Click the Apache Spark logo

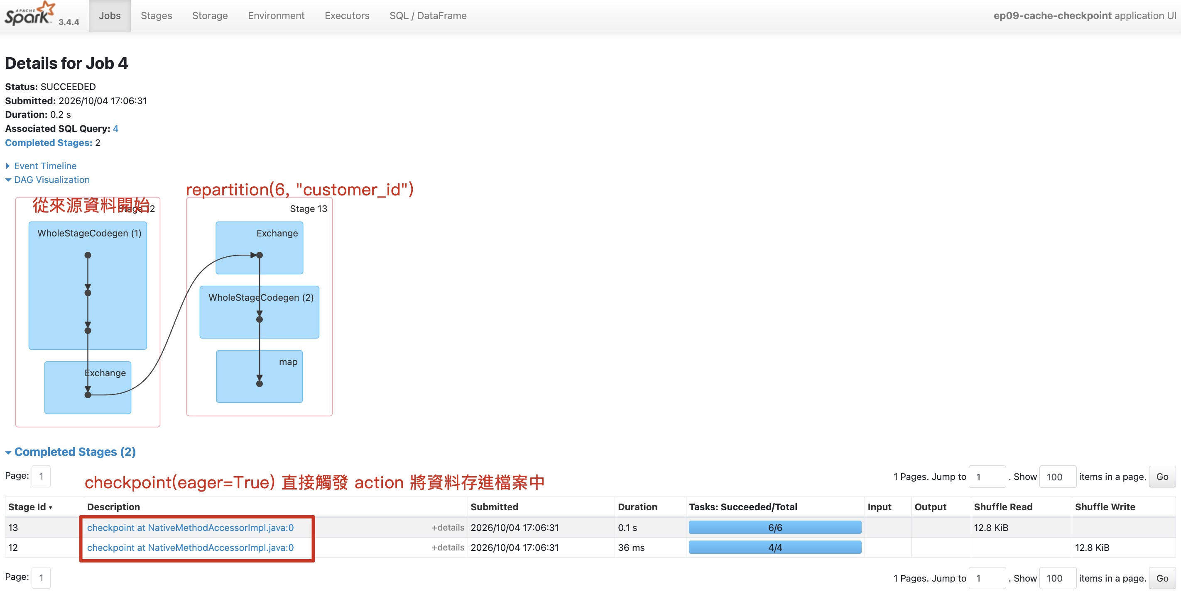29,14
